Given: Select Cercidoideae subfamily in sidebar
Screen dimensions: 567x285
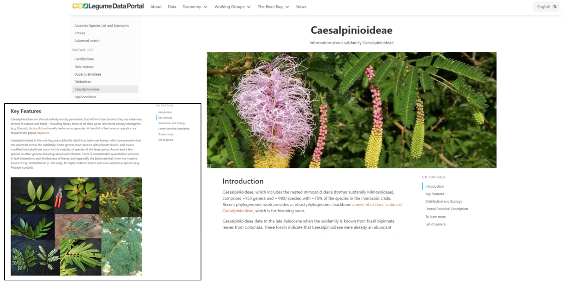Looking at the screenshot, I should coord(84,59).
